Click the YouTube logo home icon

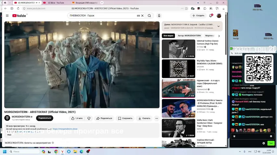coord(19,15)
